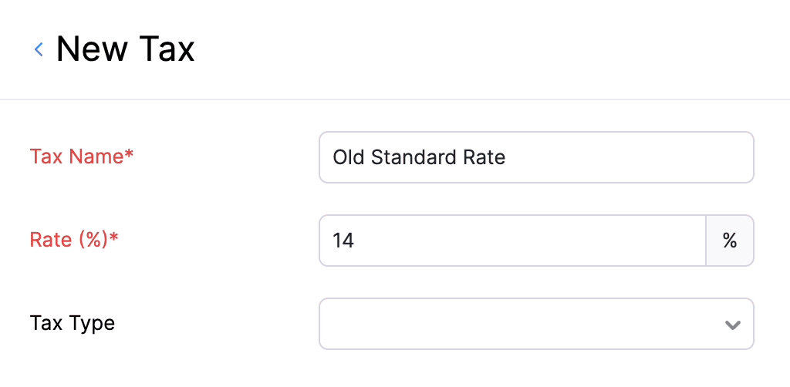790x387 pixels.
Task: Place cursor in the "Old Standard Rate" text
Action: [419, 158]
